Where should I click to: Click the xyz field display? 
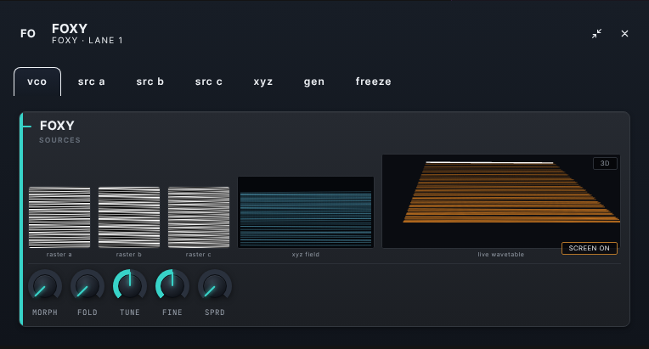coord(306,212)
